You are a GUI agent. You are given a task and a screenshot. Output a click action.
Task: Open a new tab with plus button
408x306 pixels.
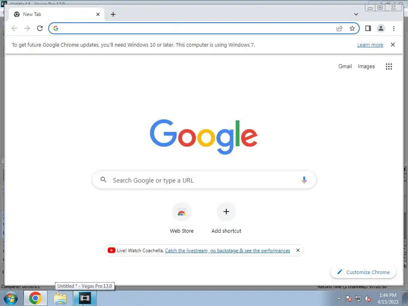(113, 14)
